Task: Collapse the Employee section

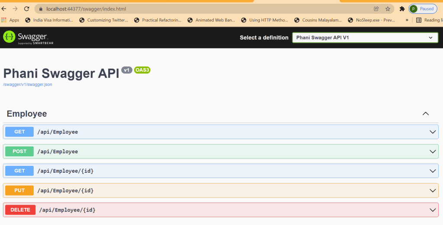Action: [425, 114]
